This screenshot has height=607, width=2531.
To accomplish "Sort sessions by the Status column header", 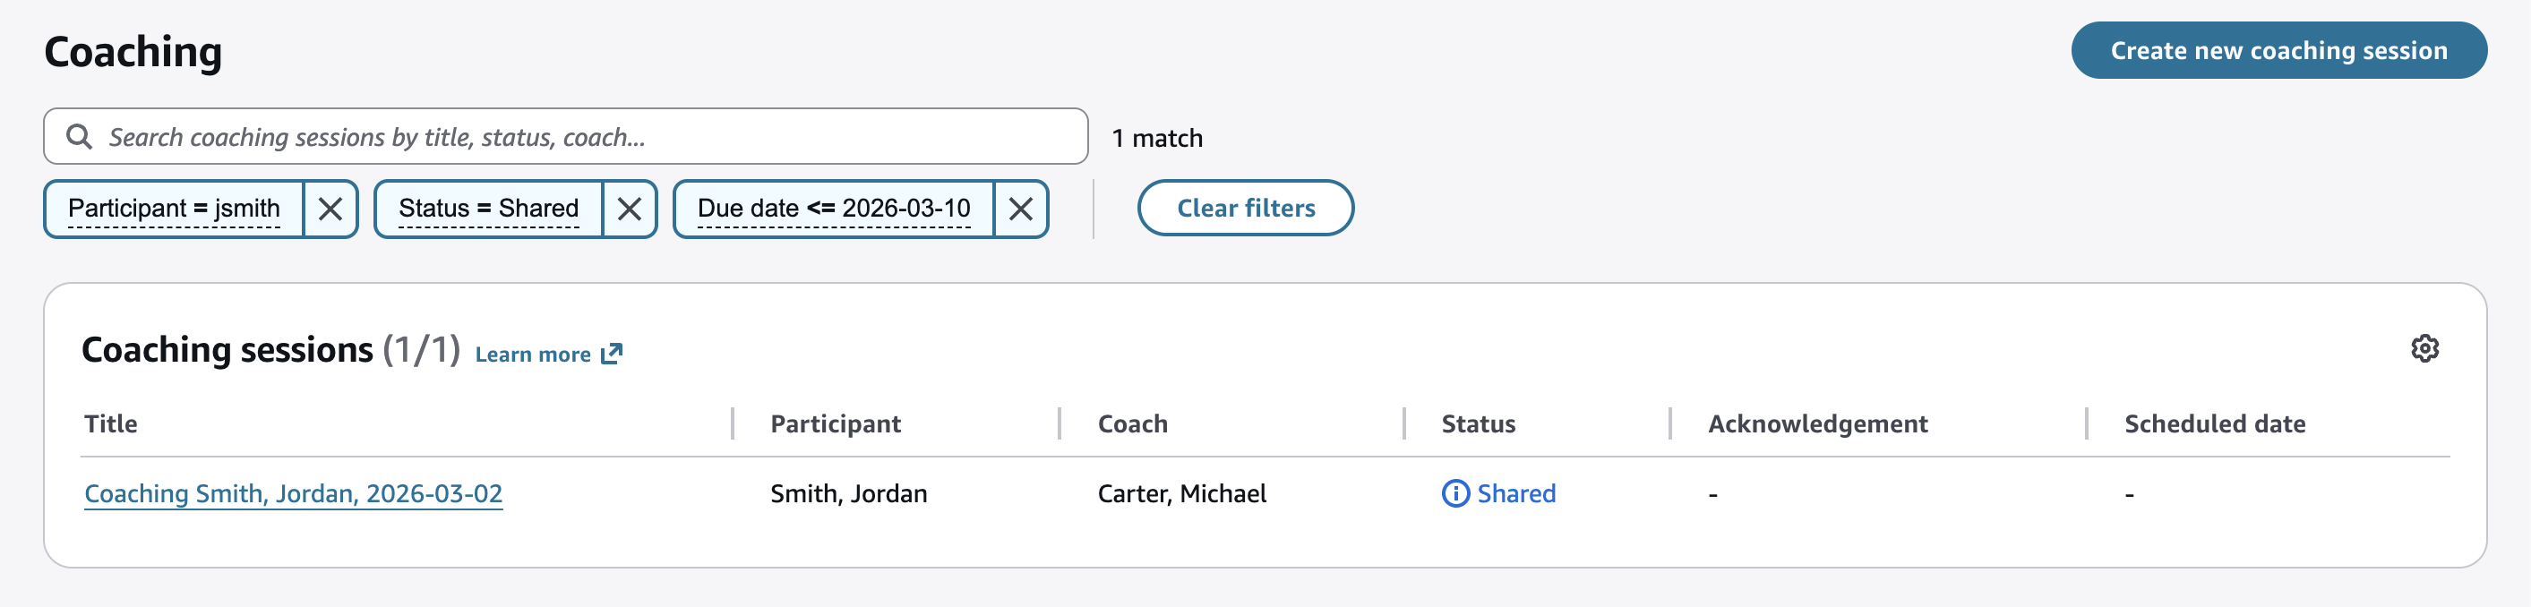I will [x=1478, y=423].
